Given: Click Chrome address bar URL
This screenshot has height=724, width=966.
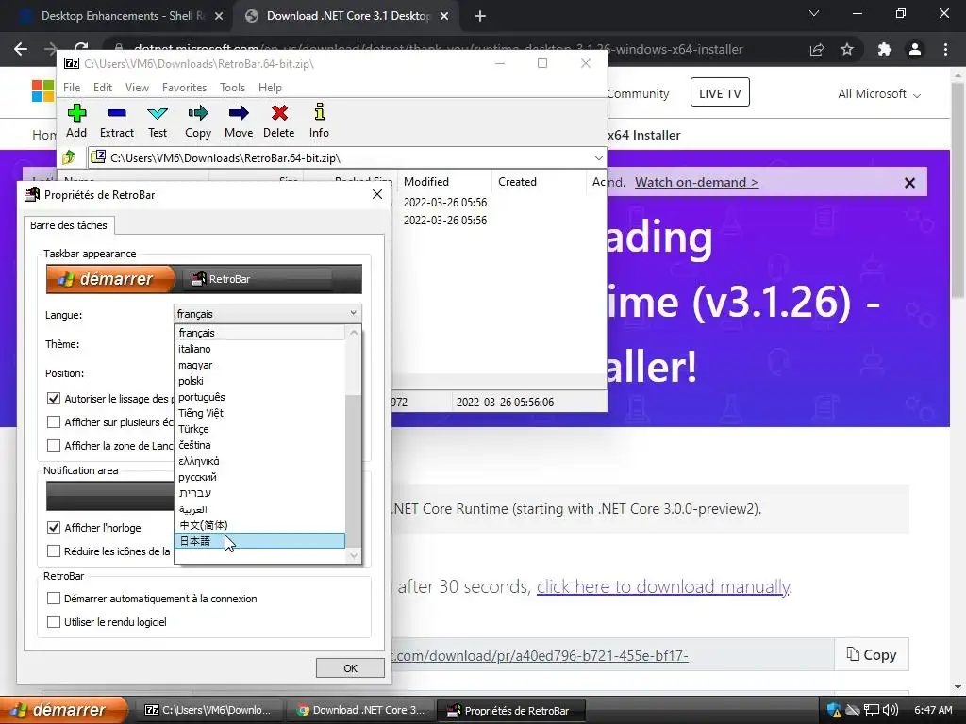Looking at the screenshot, I should point(438,49).
